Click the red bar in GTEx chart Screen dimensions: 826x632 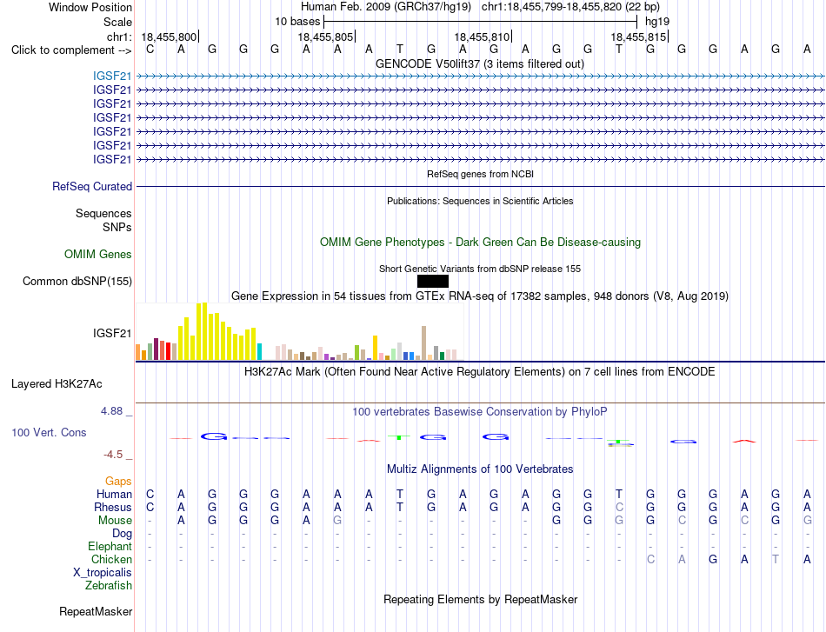168,351
